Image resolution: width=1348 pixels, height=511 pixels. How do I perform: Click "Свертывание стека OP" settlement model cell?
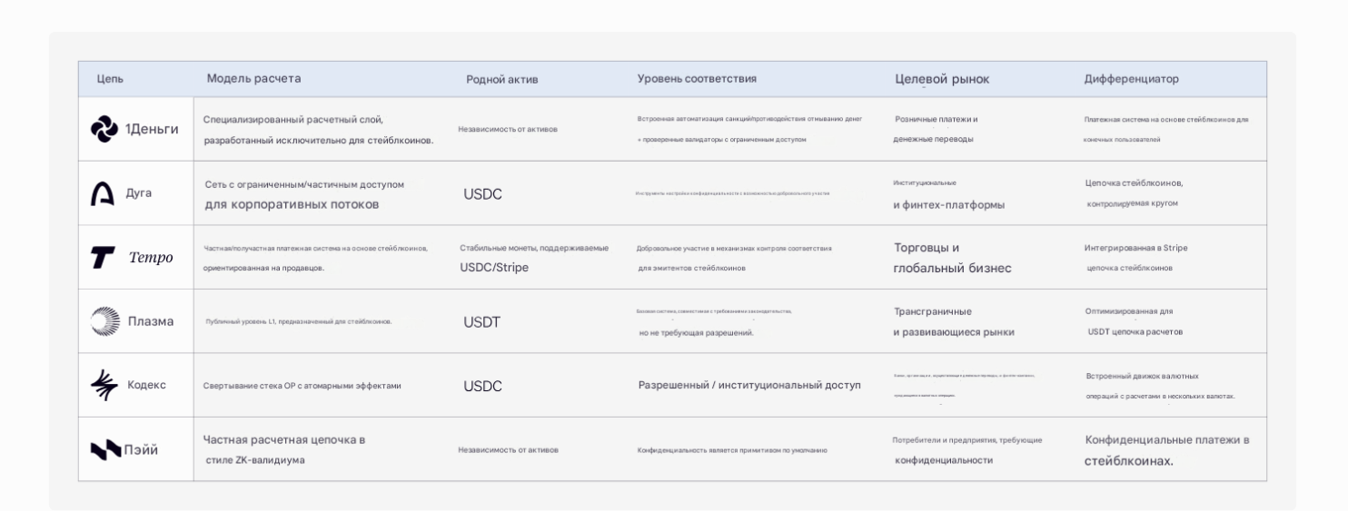pyautogui.click(x=302, y=386)
